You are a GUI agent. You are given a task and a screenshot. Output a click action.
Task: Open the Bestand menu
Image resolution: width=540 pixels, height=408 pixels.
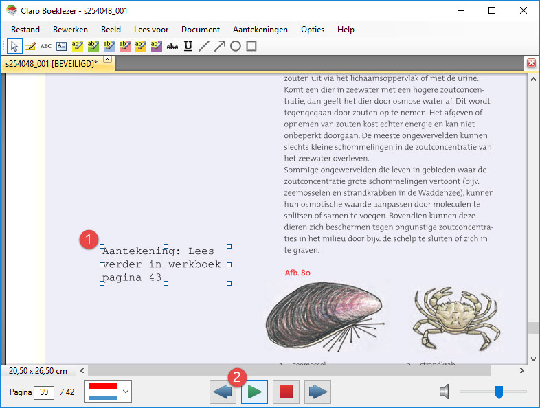(25, 30)
